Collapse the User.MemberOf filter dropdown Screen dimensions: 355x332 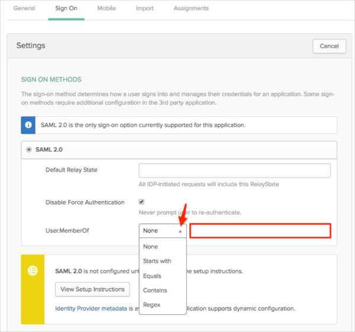pos(163,231)
